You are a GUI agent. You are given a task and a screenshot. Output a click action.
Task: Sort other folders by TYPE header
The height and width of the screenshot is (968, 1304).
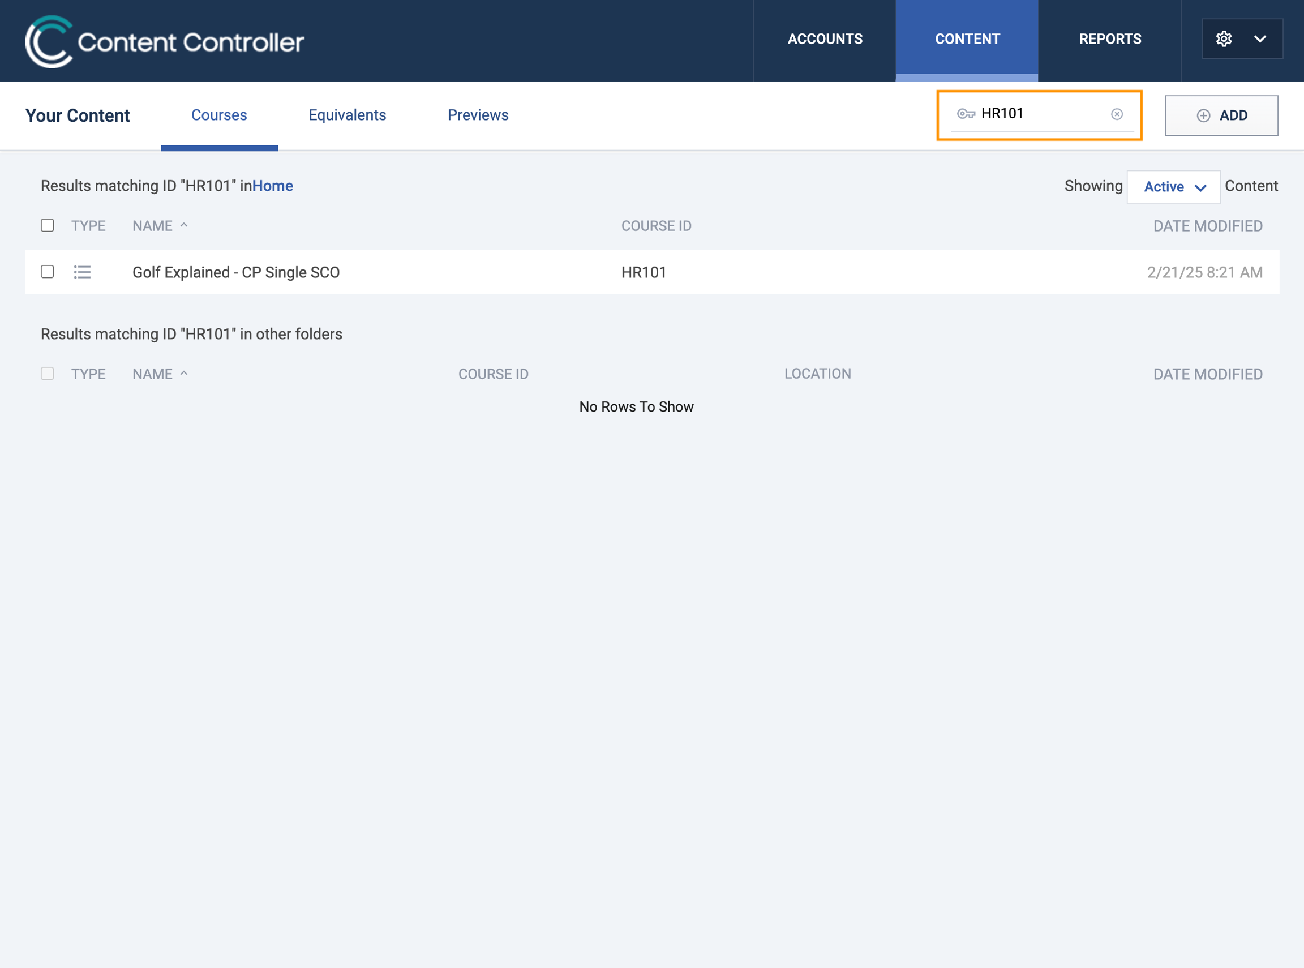point(88,374)
